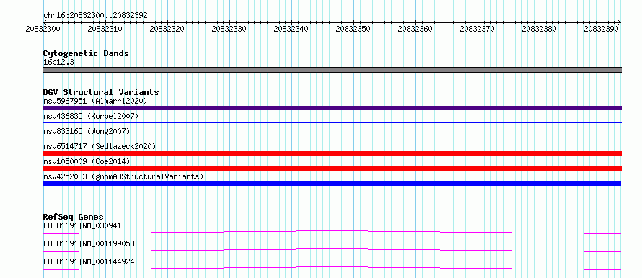Viewport: 642px width, 278px height.
Task: Click ruler tick label 20832310
Action: (x=105, y=30)
